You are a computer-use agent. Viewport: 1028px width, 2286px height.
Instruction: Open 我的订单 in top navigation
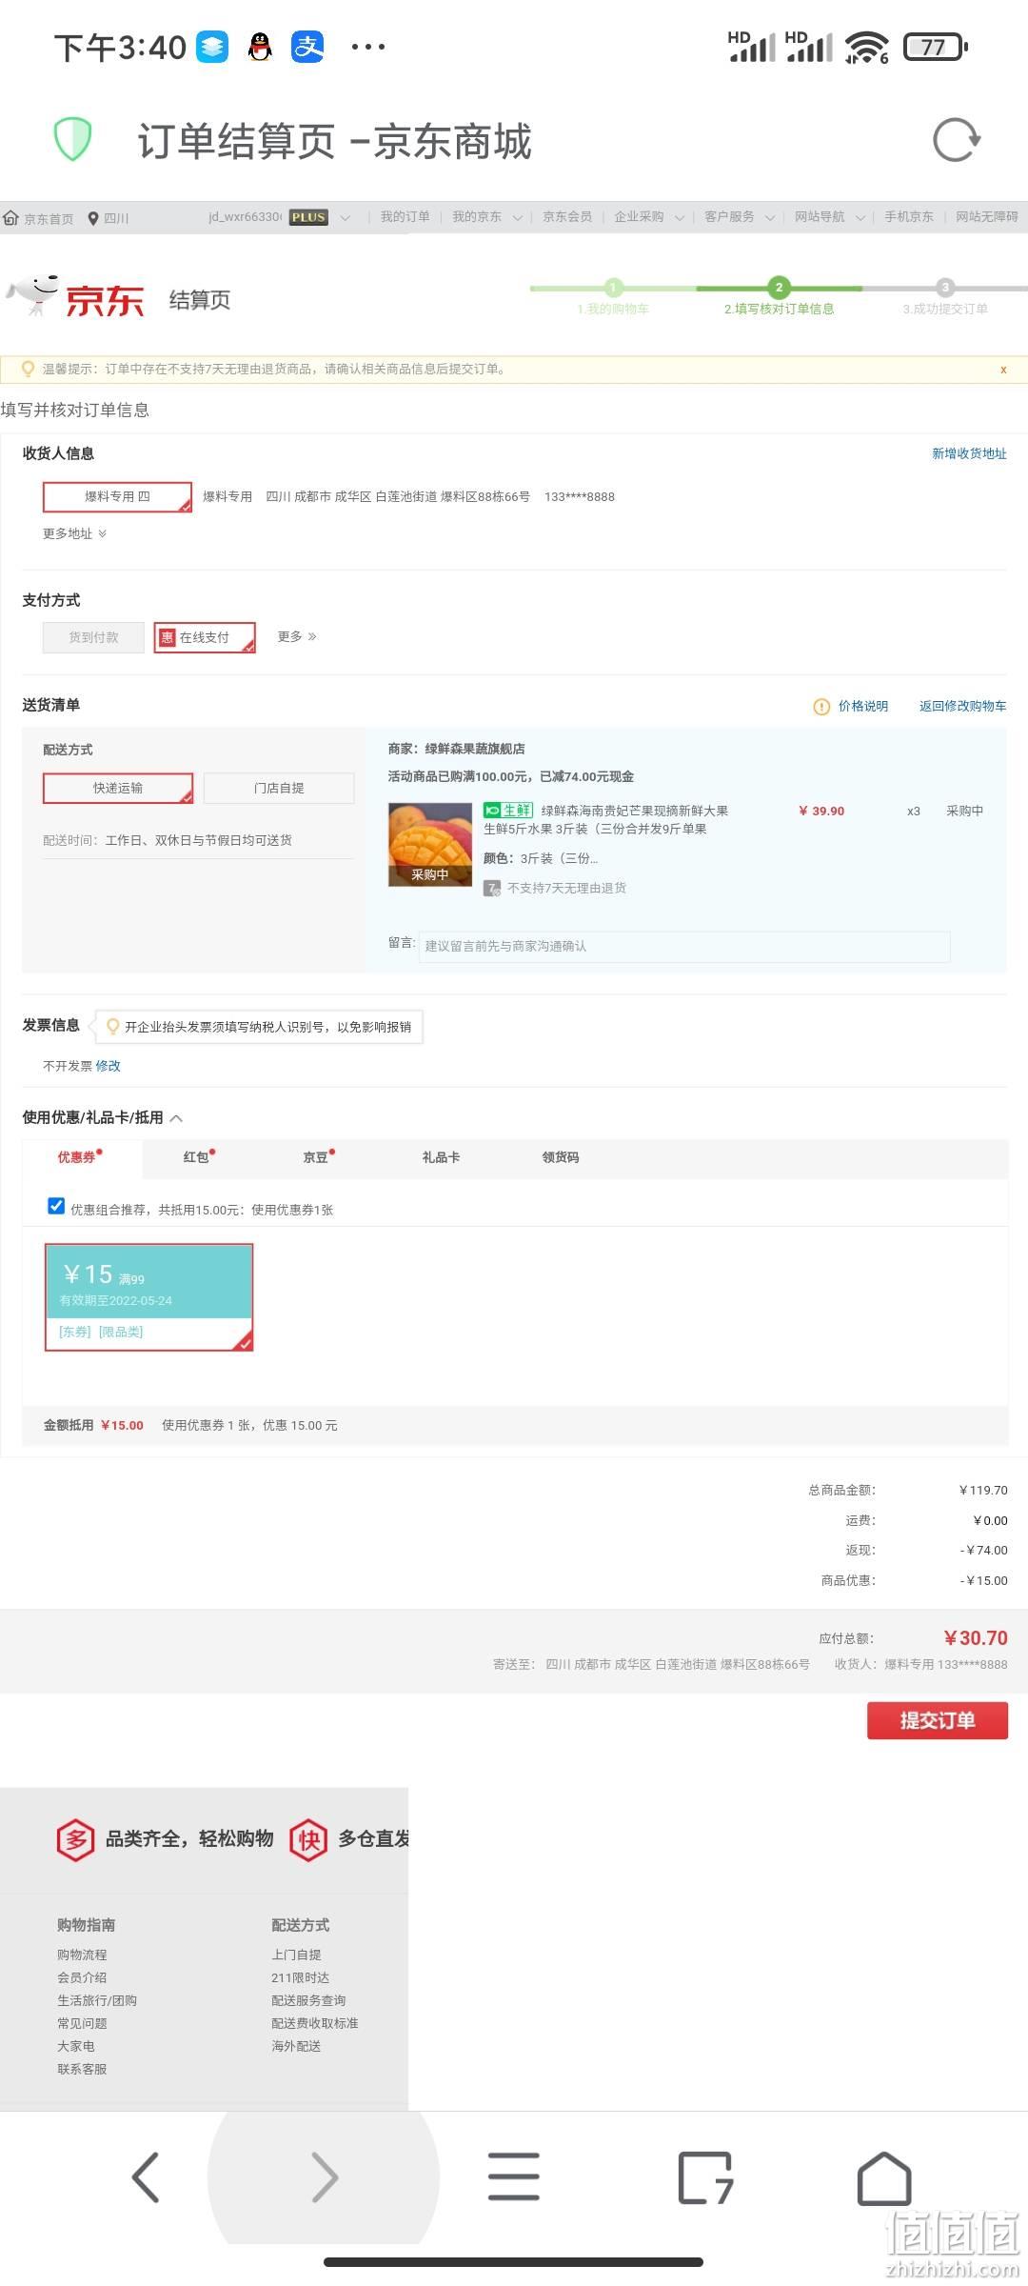(x=405, y=217)
